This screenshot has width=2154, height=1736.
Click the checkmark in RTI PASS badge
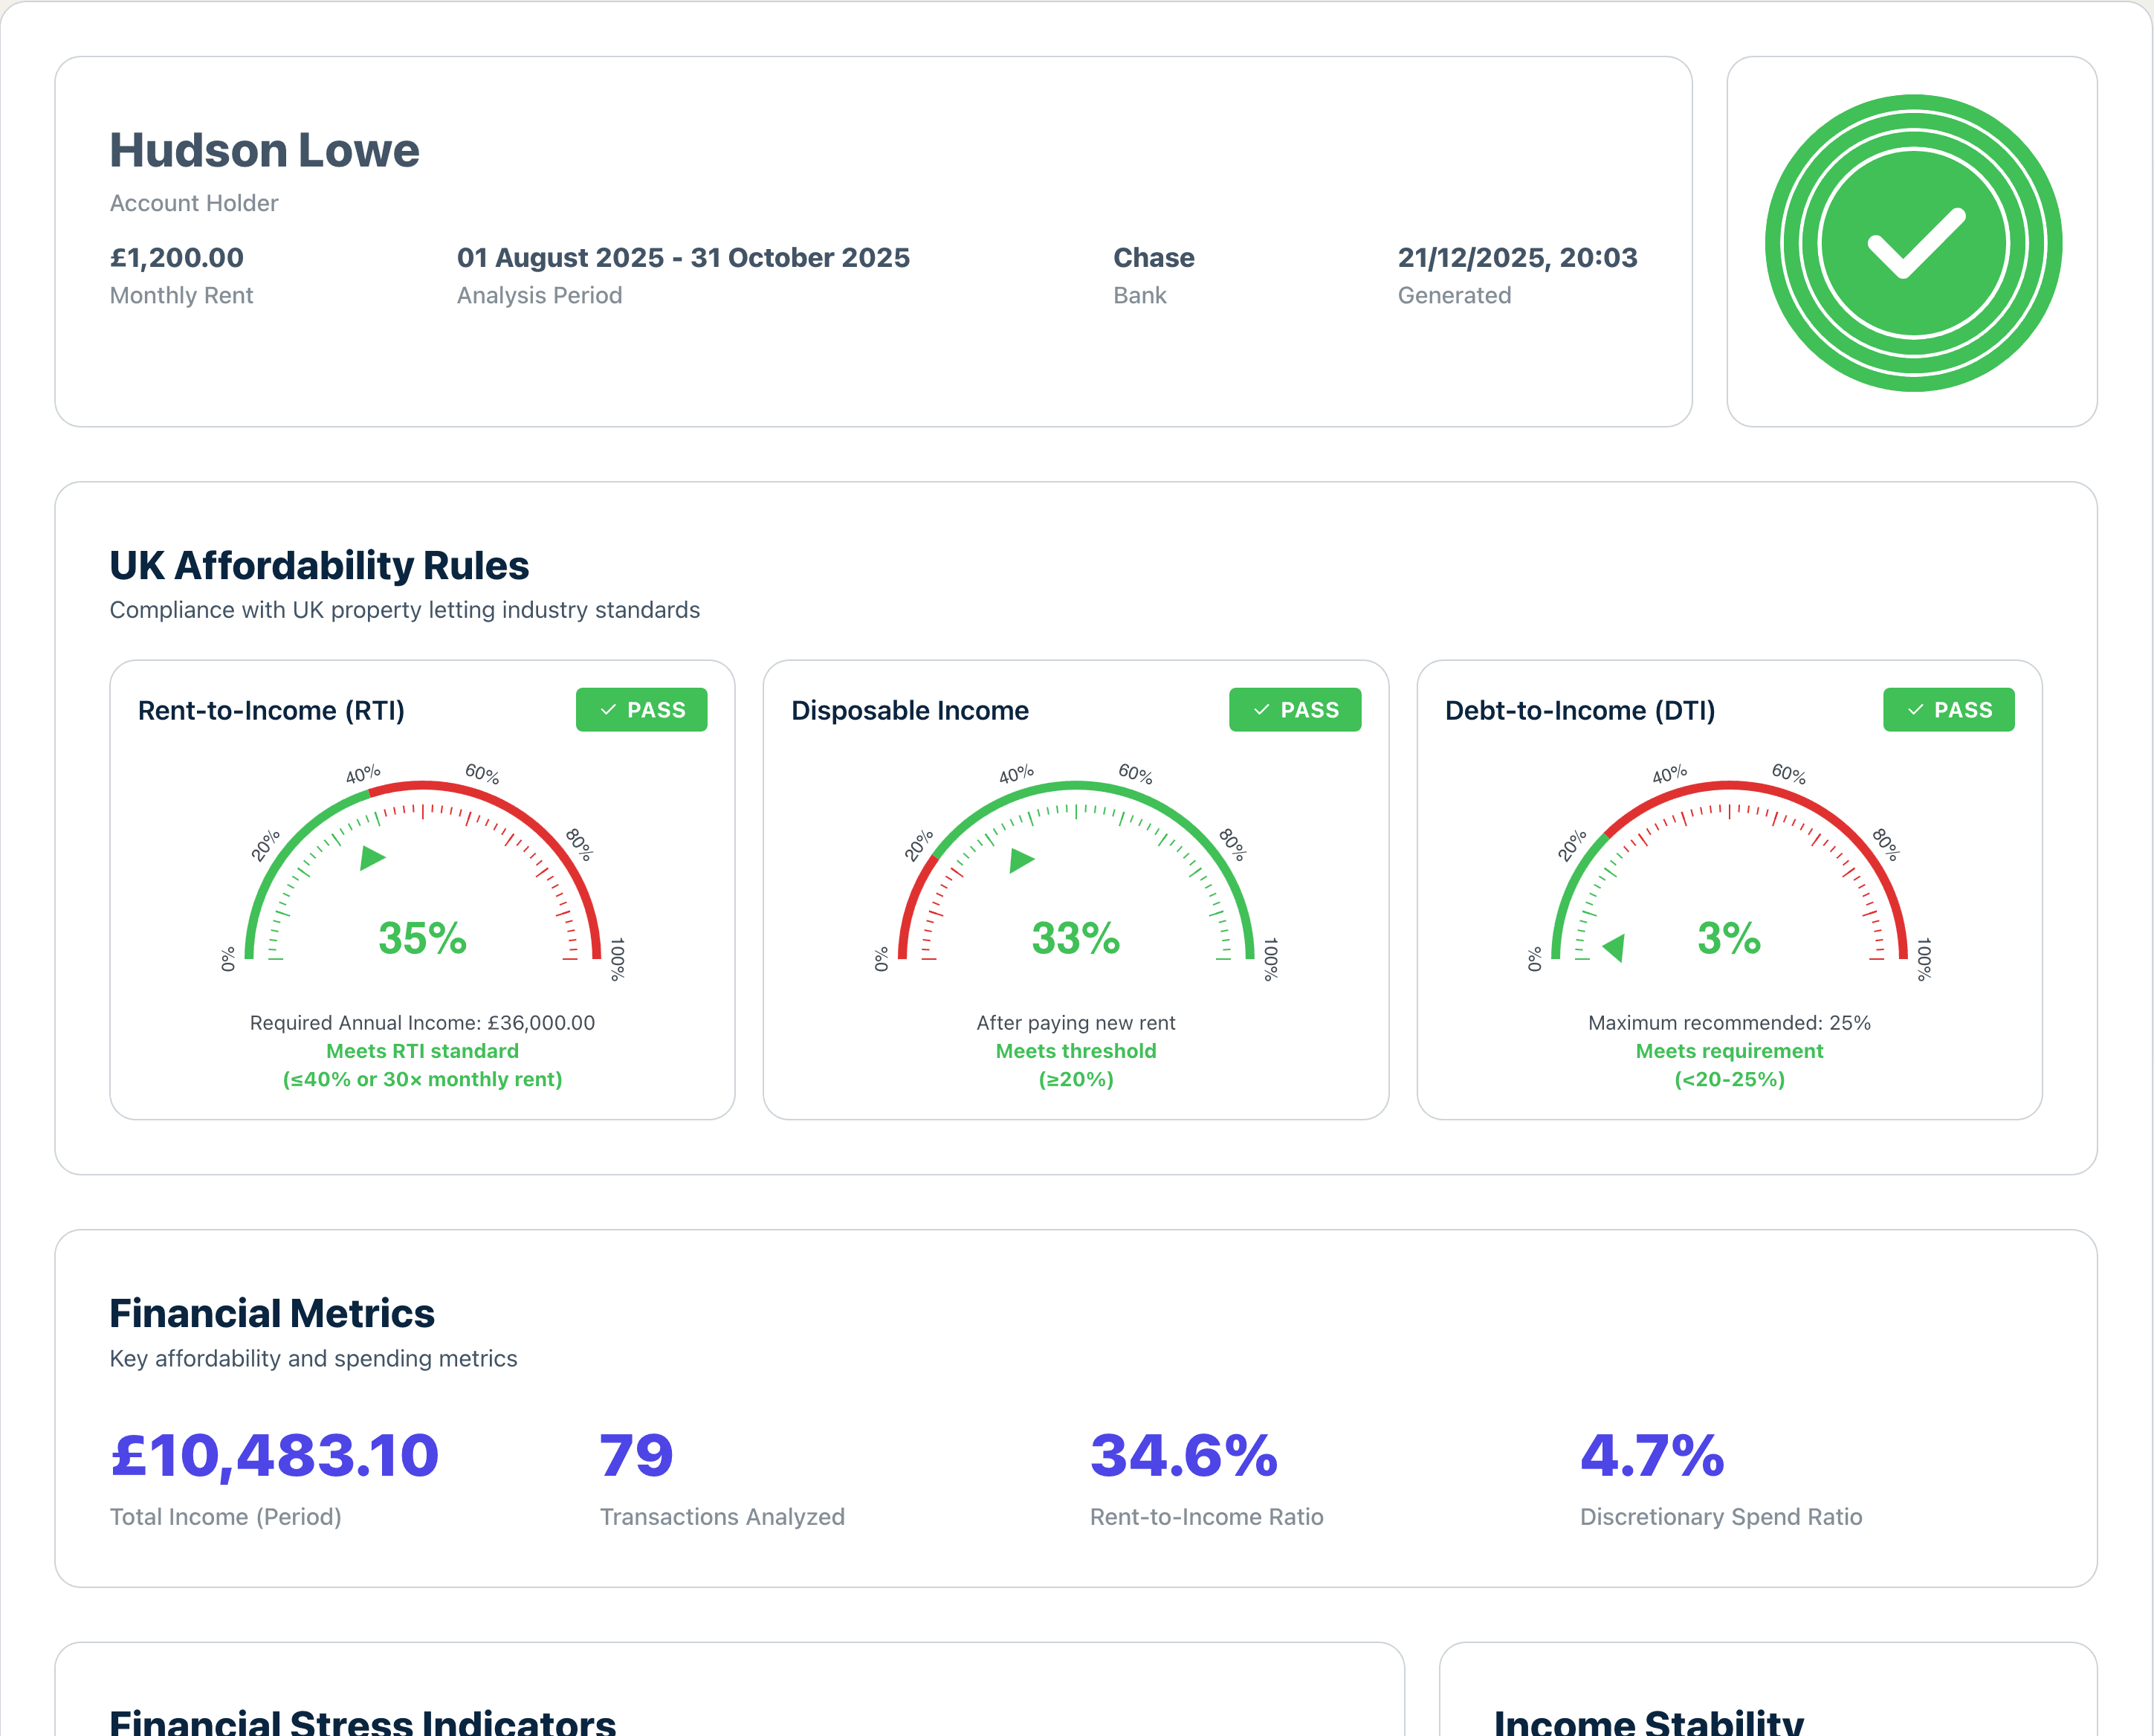point(608,710)
